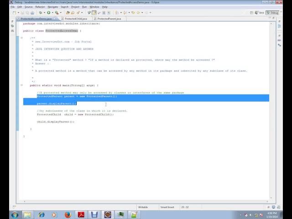The image size is (292, 219).
Task: Click the New Java Package icon
Action: [68, 13]
